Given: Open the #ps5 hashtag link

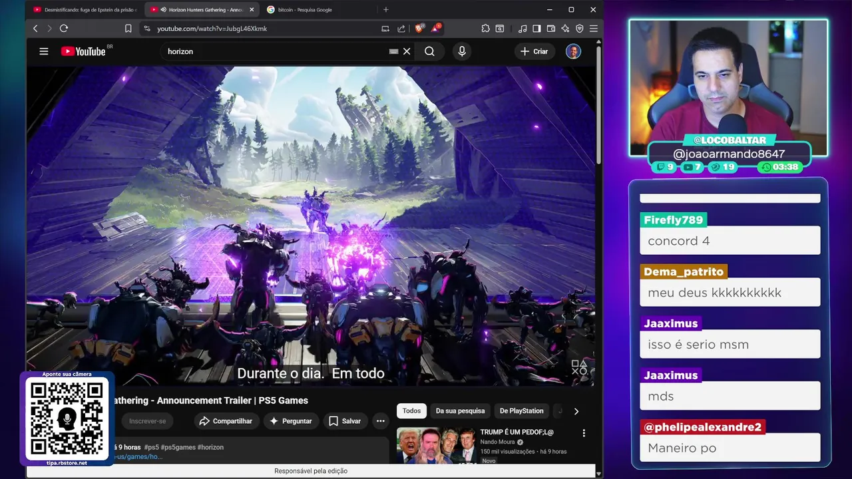Looking at the screenshot, I should click(x=152, y=447).
